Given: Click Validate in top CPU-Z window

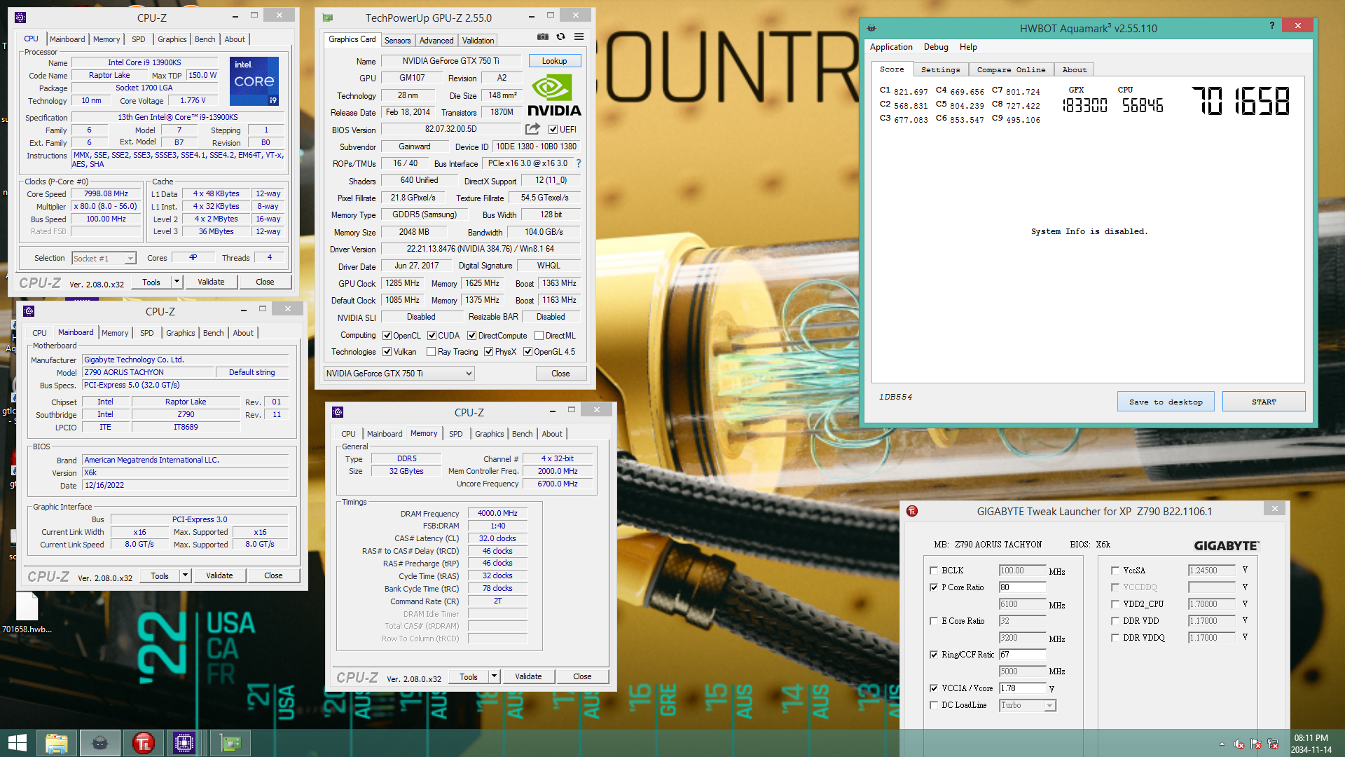Looking at the screenshot, I should [211, 282].
